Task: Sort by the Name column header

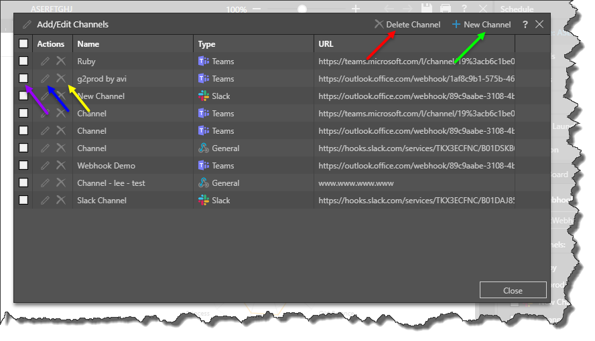Action: tap(88, 44)
